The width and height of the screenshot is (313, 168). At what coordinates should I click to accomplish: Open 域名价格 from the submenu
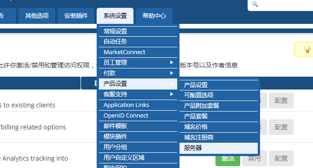pos(219,127)
